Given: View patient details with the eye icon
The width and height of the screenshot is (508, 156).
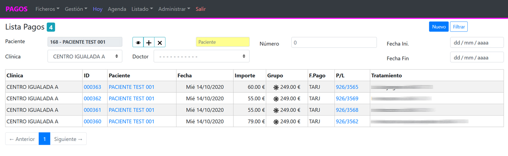Looking at the screenshot, I should point(138,42).
